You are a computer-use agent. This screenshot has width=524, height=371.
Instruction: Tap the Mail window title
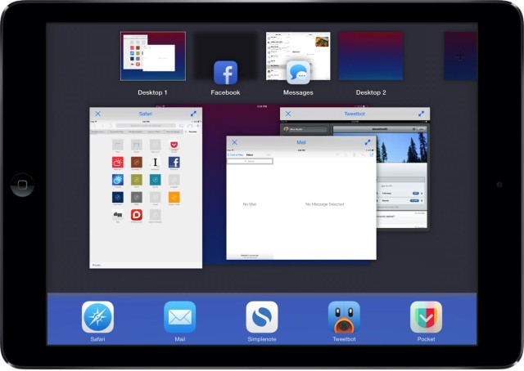[x=301, y=142]
